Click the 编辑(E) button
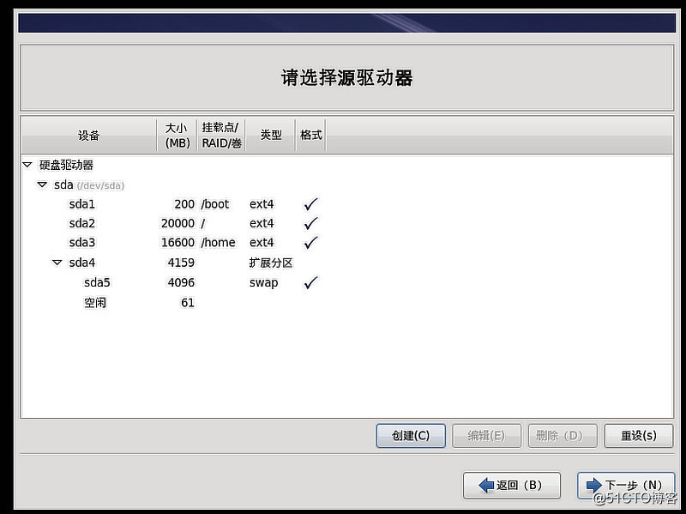The width and height of the screenshot is (686, 514). [486, 436]
